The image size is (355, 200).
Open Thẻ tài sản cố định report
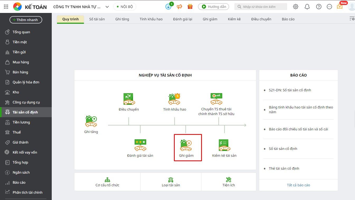point(284,168)
